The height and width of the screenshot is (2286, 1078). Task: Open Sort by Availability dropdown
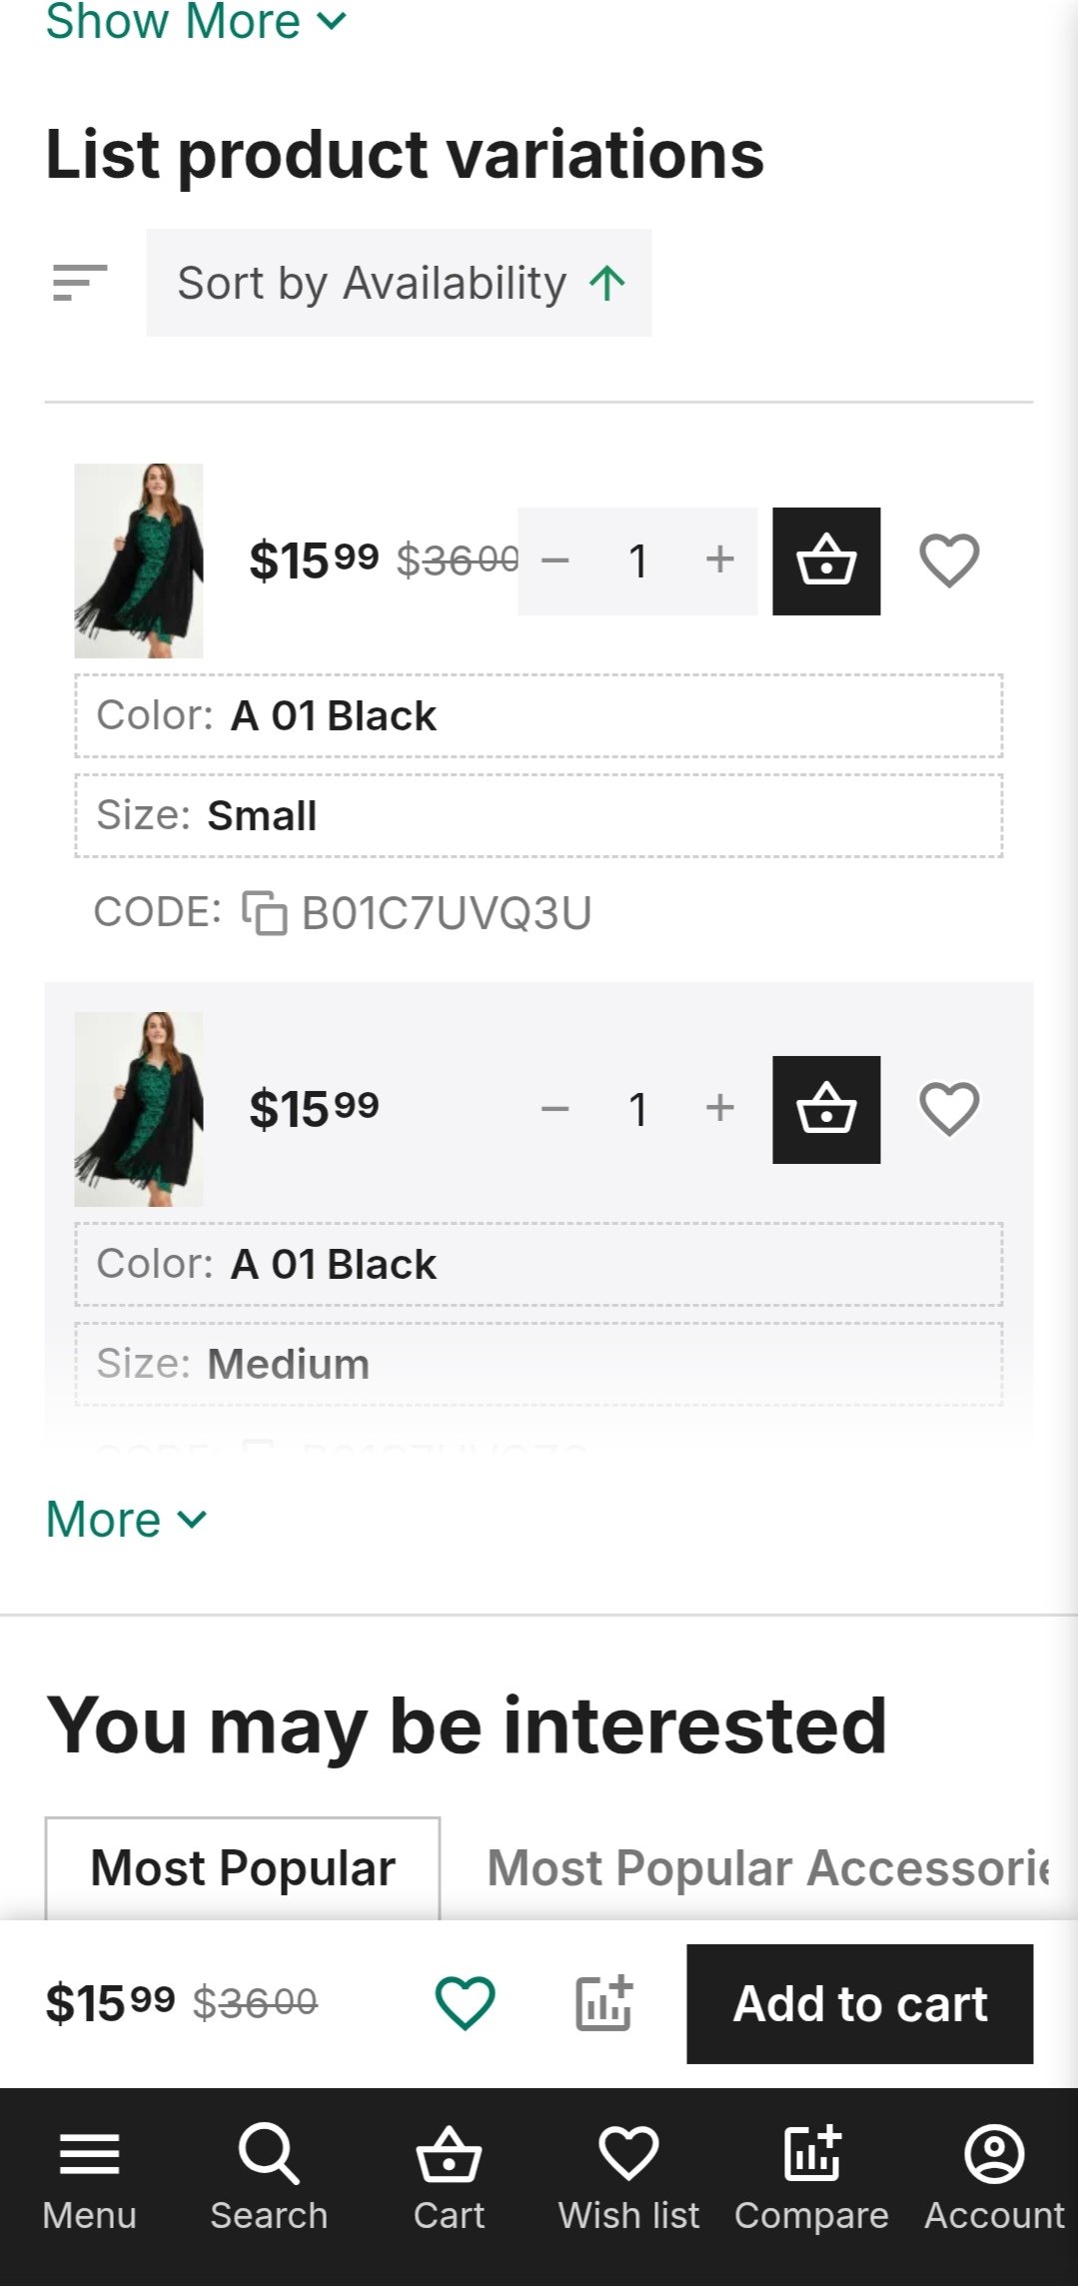click(x=399, y=283)
